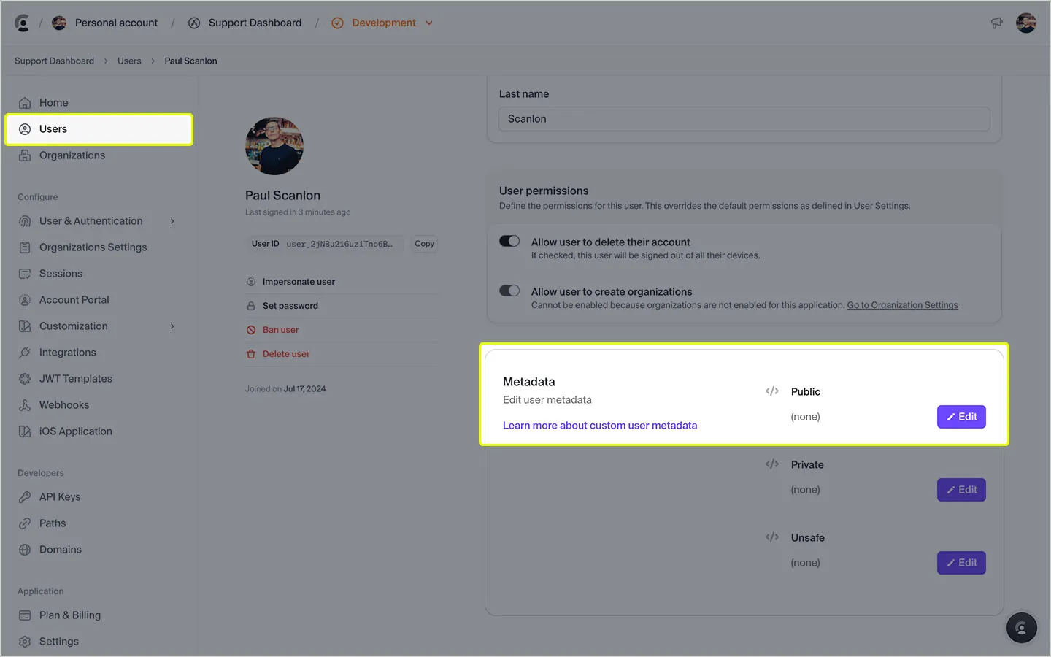Click the Copy button next to User ID
This screenshot has width=1051, height=657.
pyautogui.click(x=424, y=244)
